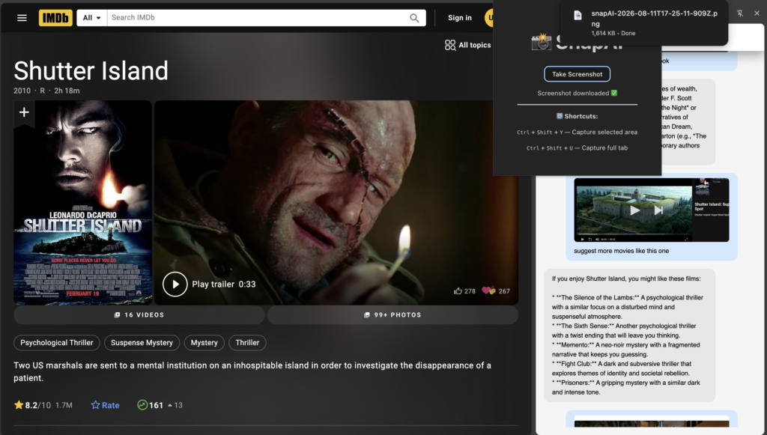Open the Shutter Island poster image
Image resolution: width=767 pixels, height=435 pixels.
82,203
